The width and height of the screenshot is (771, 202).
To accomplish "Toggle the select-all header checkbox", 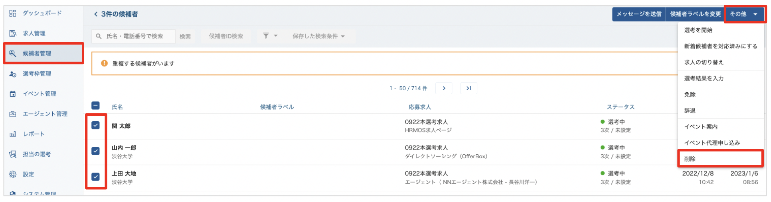I will 96,106.
